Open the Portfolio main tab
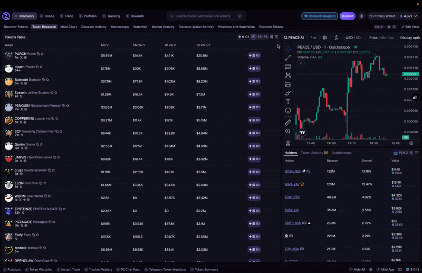 coord(88,16)
